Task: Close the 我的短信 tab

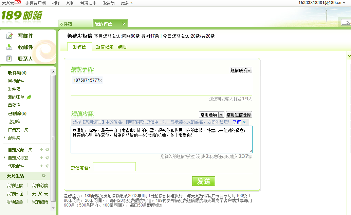Action: coord(124,23)
